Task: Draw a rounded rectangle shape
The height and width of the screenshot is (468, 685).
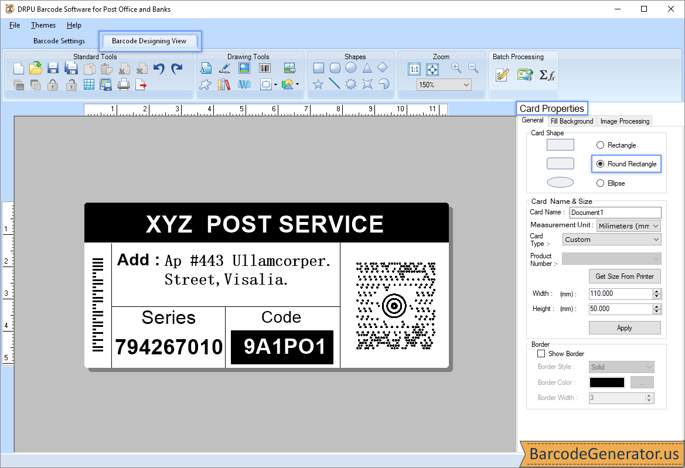Action: click(335, 68)
